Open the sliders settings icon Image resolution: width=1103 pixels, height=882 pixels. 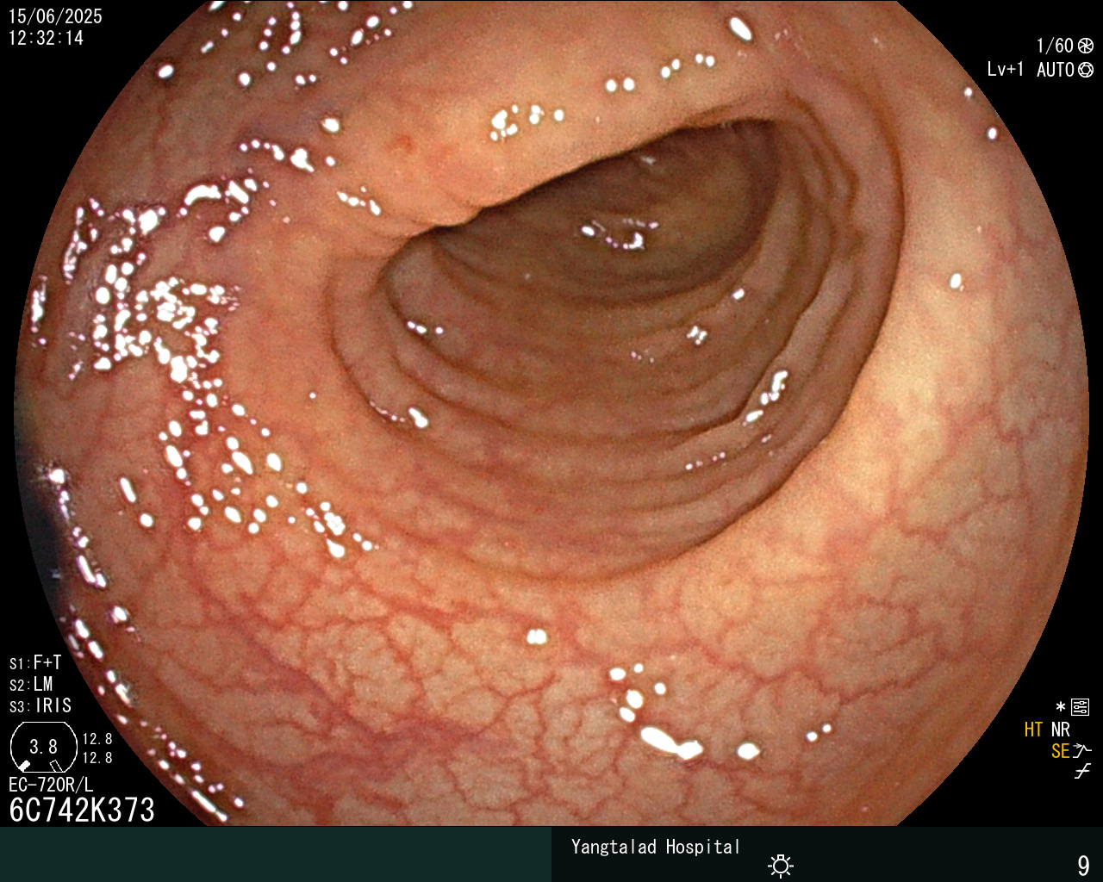(x=1080, y=707)
